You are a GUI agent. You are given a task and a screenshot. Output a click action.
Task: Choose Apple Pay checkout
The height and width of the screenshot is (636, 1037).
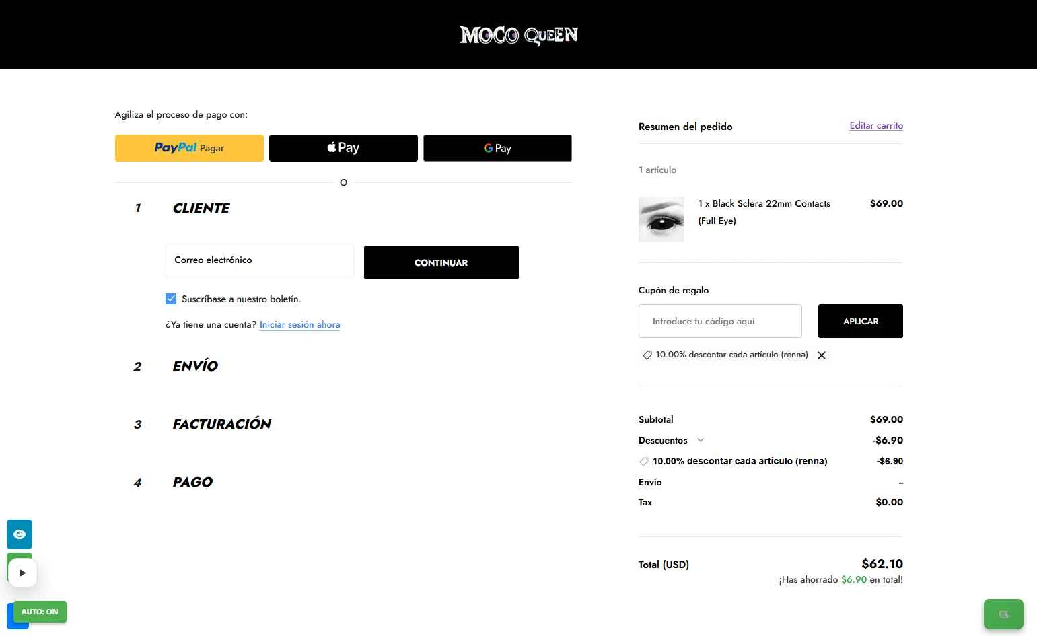pos(343,148)
